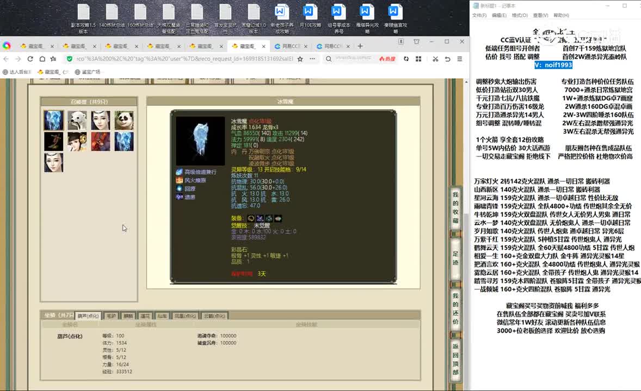Viewport: 641px width, 391px height.
Task: Switch to the 云鹤(点化) mount tab
Action: 214,316
